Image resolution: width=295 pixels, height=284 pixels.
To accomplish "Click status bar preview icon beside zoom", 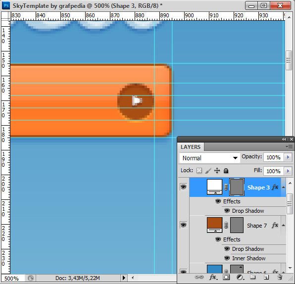I will [31, 278].
